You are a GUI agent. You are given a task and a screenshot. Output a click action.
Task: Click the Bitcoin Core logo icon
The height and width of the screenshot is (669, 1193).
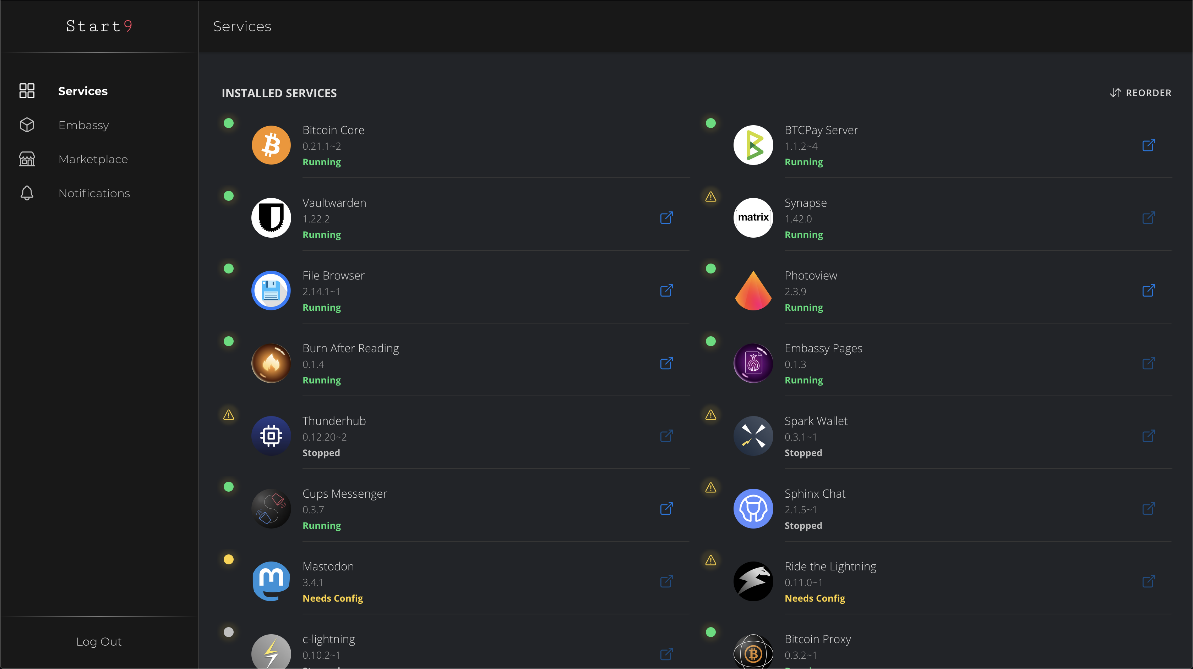[271, 145]
